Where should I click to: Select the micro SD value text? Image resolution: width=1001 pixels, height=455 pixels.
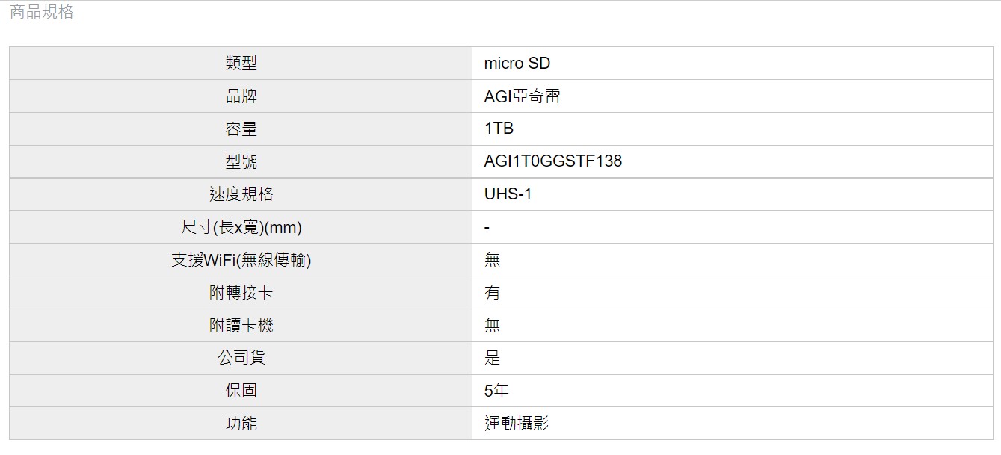[x=517, y=64]
